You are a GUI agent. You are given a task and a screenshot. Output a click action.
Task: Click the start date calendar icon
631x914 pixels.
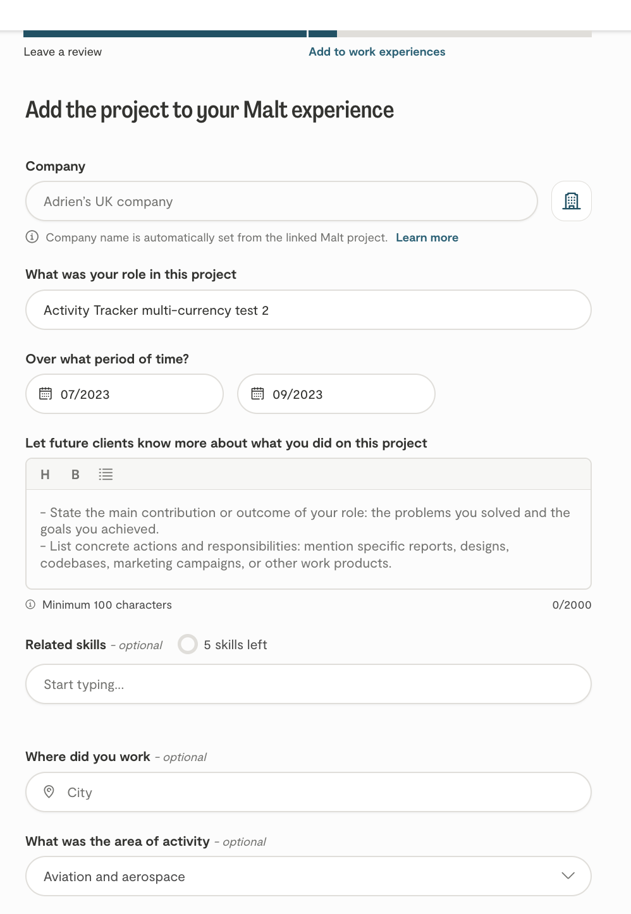46,394
